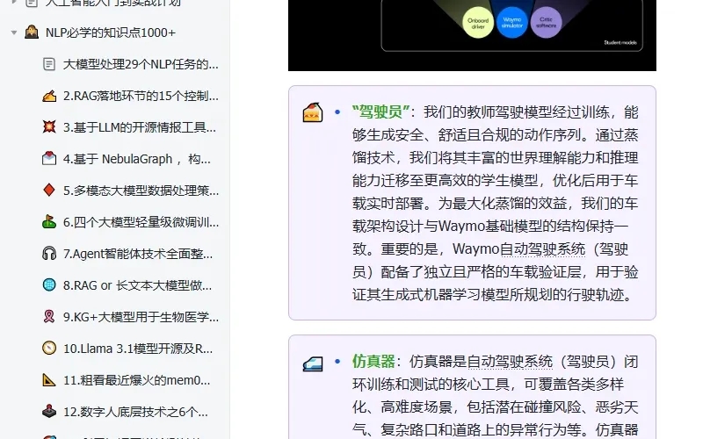The height and width of the screenshot is (439, 710).
Task: Click triangle ruler icon beside 11.粗看最近爆火的mem0
Action: [49, 379]
